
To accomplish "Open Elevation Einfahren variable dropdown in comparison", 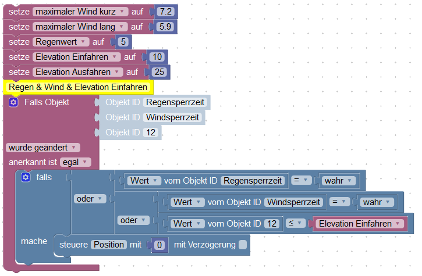I will (x=360, y=224).
